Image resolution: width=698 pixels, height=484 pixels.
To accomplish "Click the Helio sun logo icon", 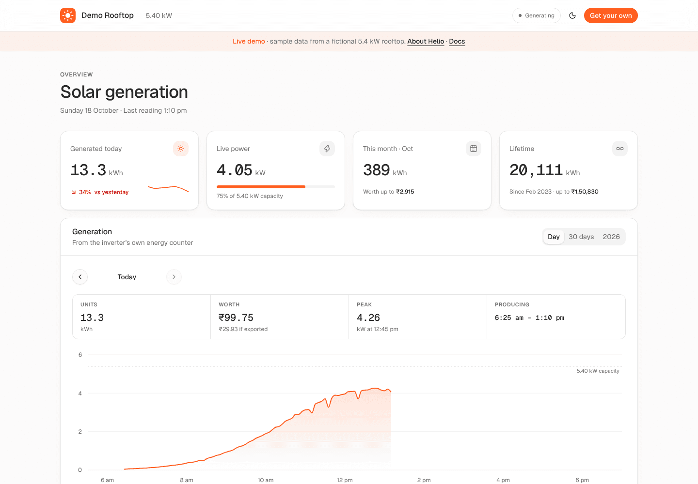I will 68,15.
